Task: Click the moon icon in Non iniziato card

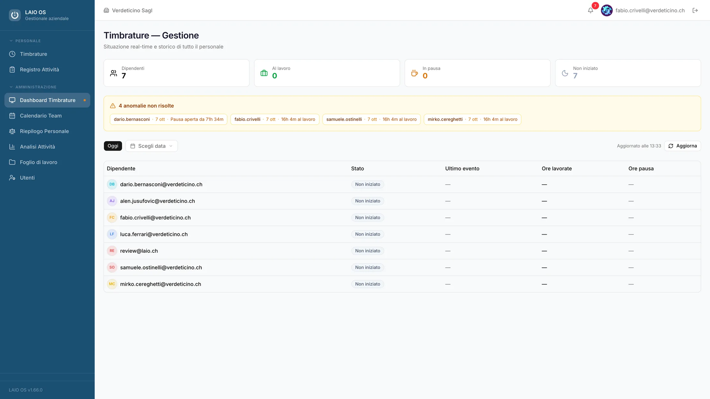Action: click(x=565, y=73)
